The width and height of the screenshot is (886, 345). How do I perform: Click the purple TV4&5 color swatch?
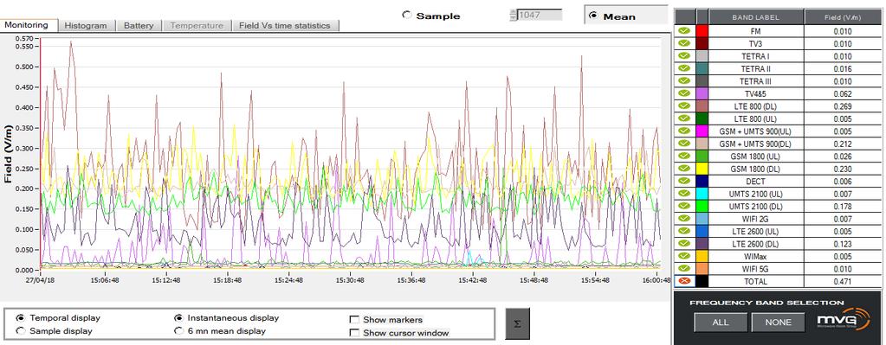pyautogui.click(x=702, y=93)
